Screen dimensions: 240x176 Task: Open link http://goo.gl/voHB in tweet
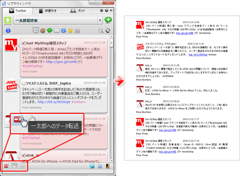[61, 62]
